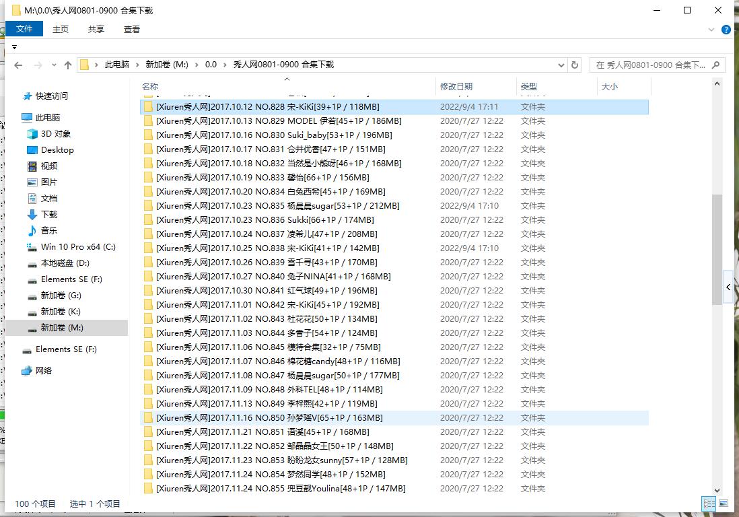Open recent locations dropdown arrow

click(x=54, y=65)
